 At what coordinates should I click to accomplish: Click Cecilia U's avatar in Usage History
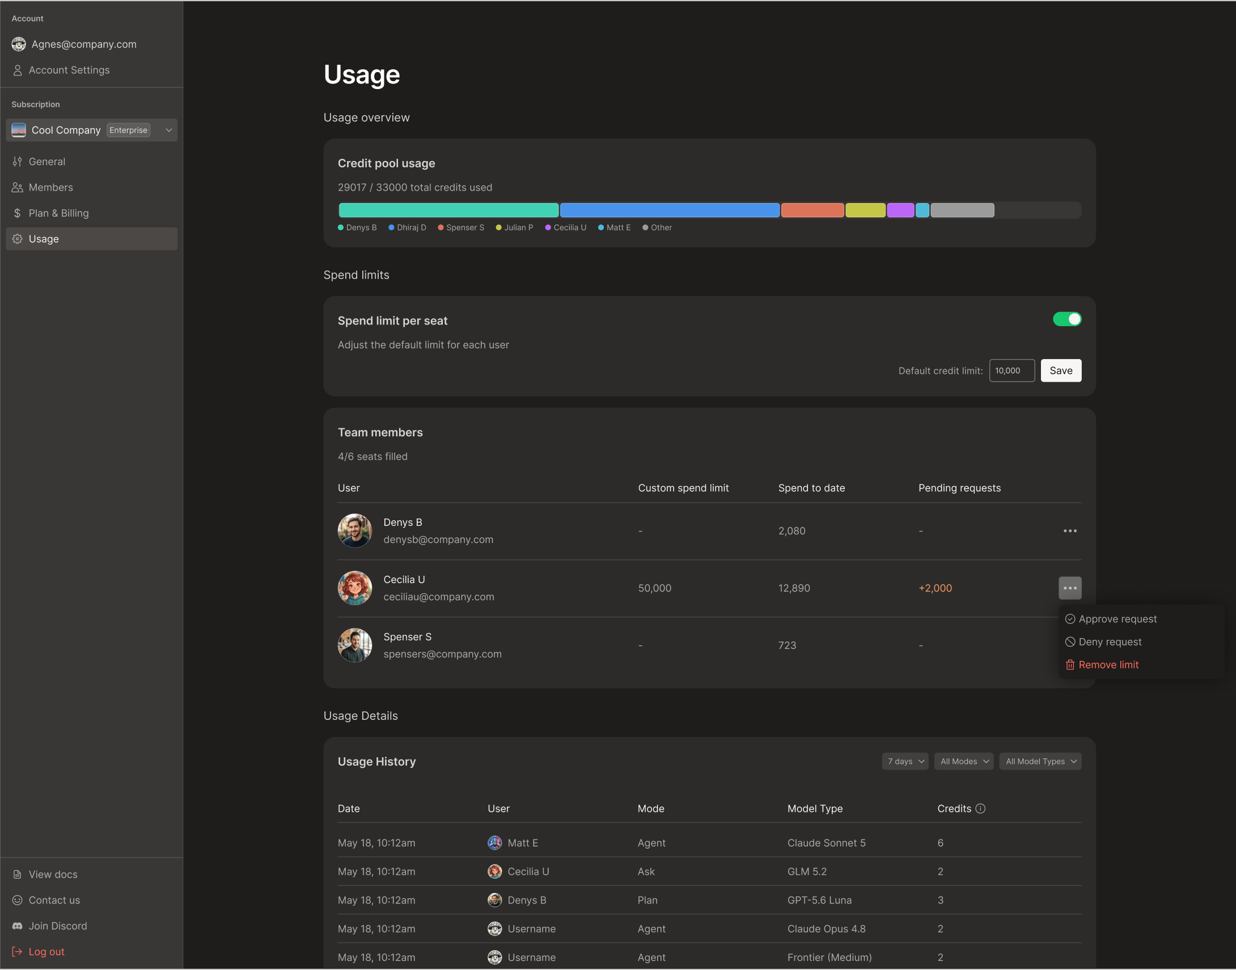pyautogui.click(x=495, y=872)
